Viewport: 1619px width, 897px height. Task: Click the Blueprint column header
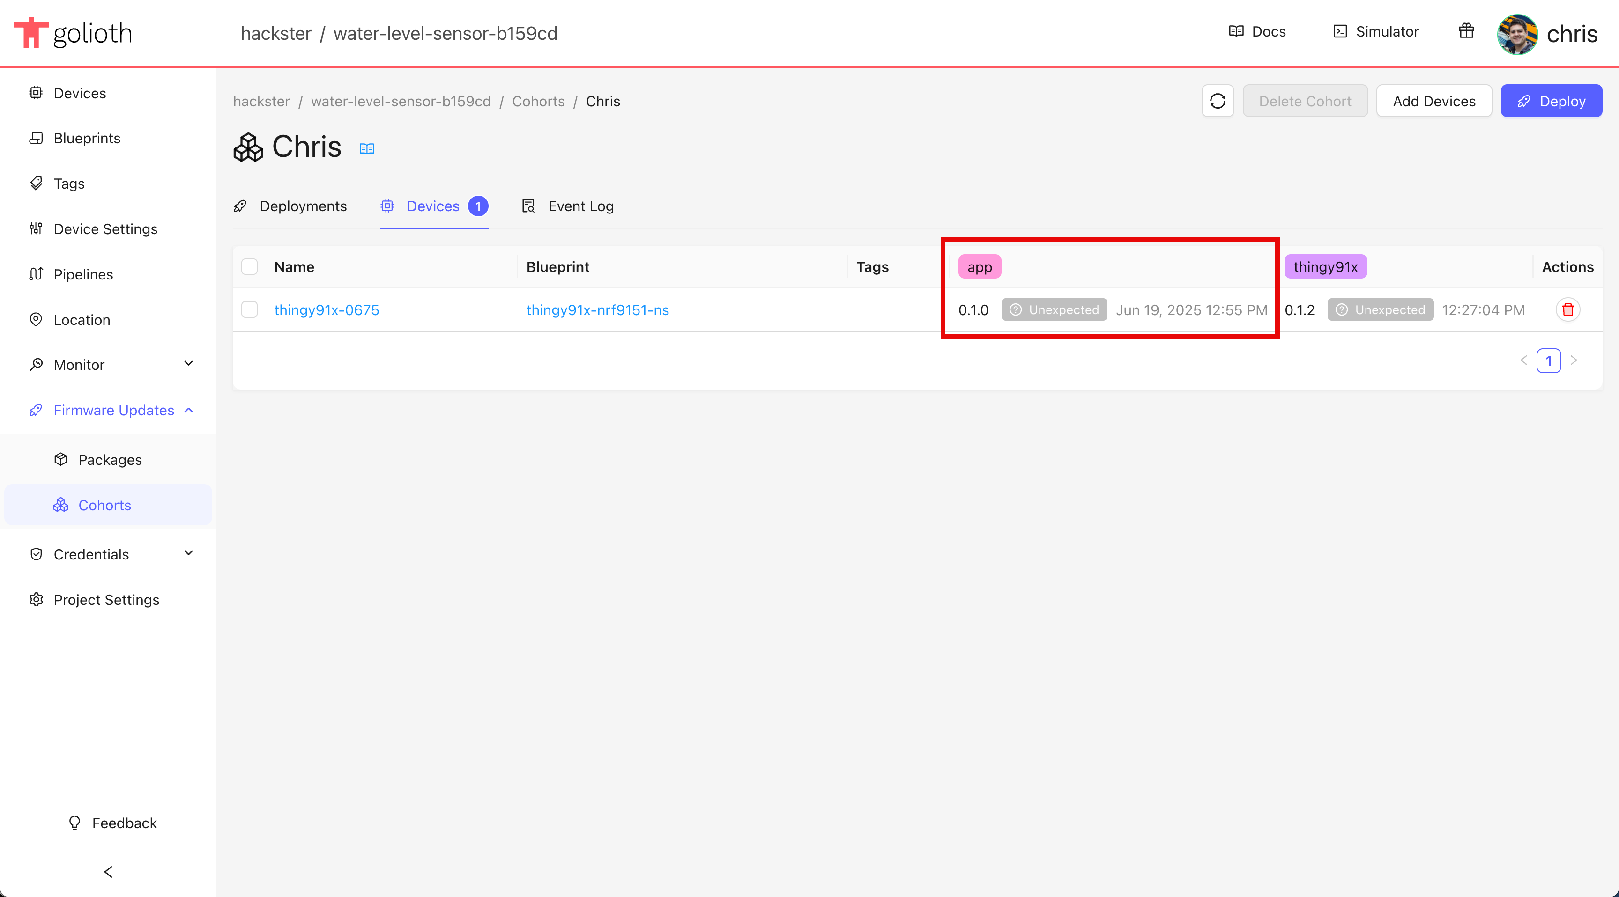click(x=558, y=267)
